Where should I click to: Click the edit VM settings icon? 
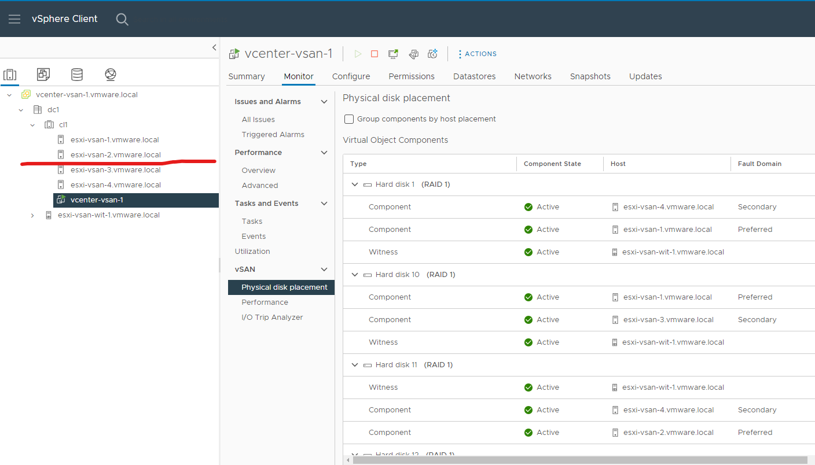[x=413, y=54]
